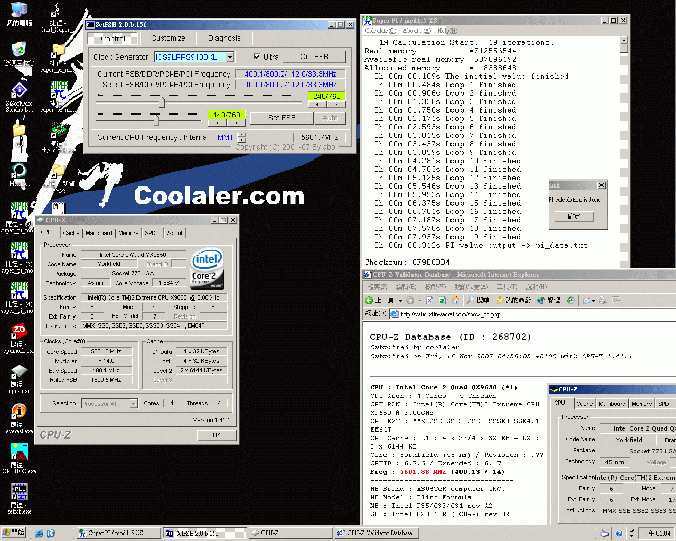This screenshot has height=541, width=676.
Task: Open the IE Back history dropdown arrow
Action: 400,300
